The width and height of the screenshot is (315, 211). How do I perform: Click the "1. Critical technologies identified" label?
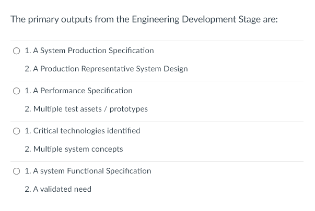(x=83, y=131)
